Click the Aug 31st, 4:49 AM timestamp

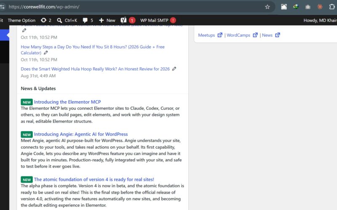[38, 76]
